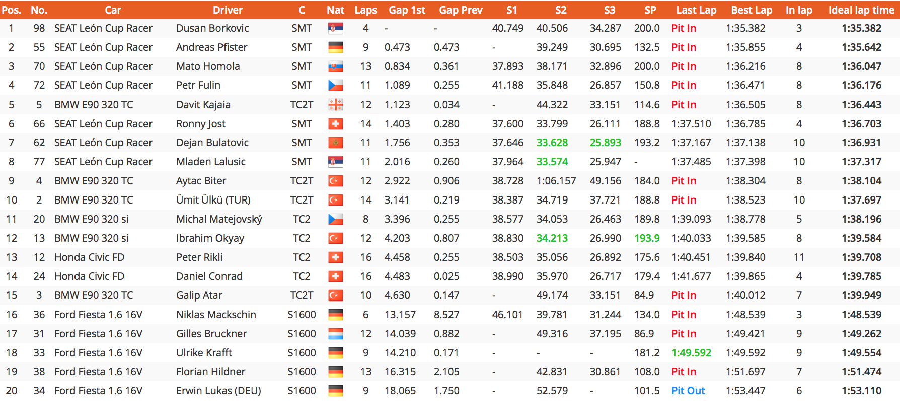Screen dimensions: 900x401
Task: Click Serbian flag in Mladen Lalusic row
Action: tap(335, 162)
